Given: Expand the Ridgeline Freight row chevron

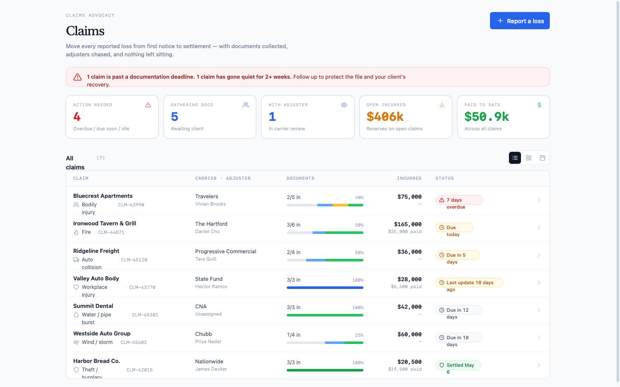Looking at the screenshot, I should pyautogui.click(x=539, y=255).
